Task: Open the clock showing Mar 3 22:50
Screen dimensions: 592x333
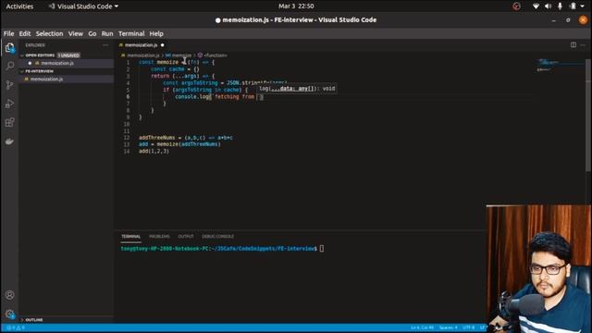Action: click(296, 6)
